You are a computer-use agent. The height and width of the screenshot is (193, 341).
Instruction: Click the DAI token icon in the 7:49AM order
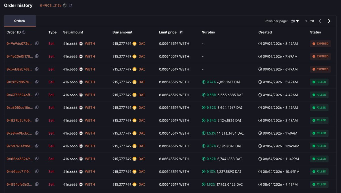click(x=134, y=56)
